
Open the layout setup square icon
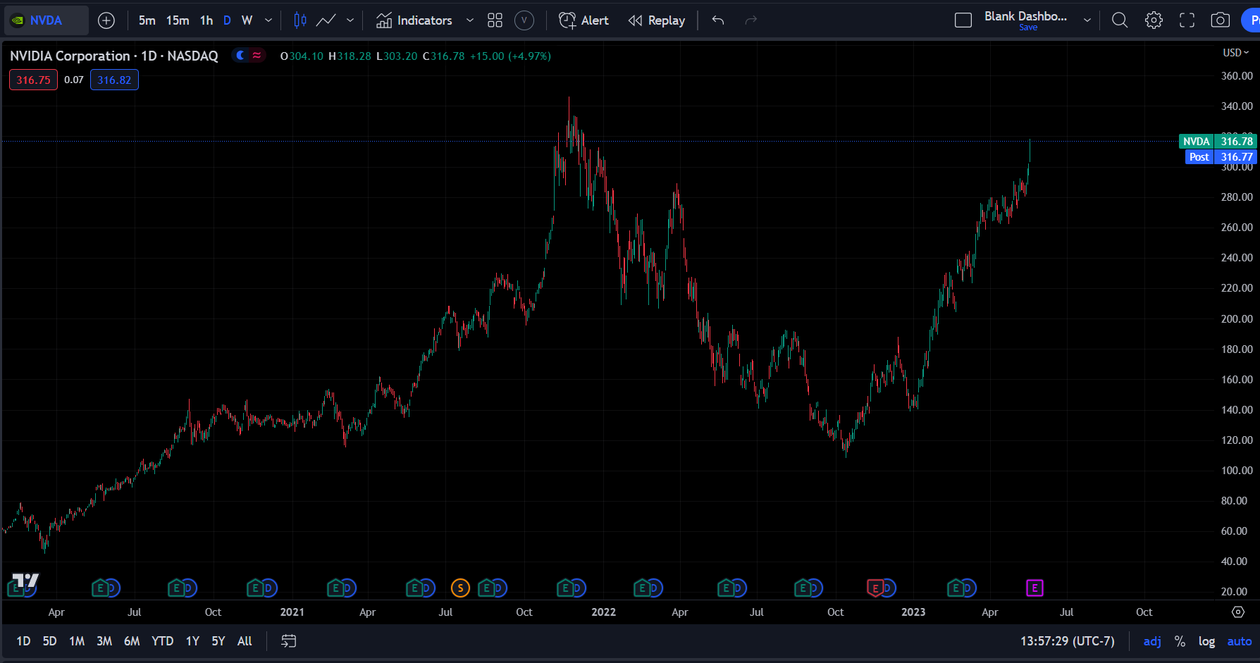point(963,20)
